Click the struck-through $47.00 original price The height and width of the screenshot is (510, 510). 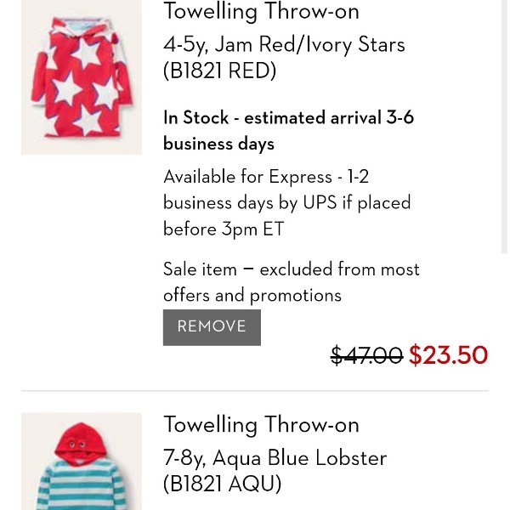[366, 354]
